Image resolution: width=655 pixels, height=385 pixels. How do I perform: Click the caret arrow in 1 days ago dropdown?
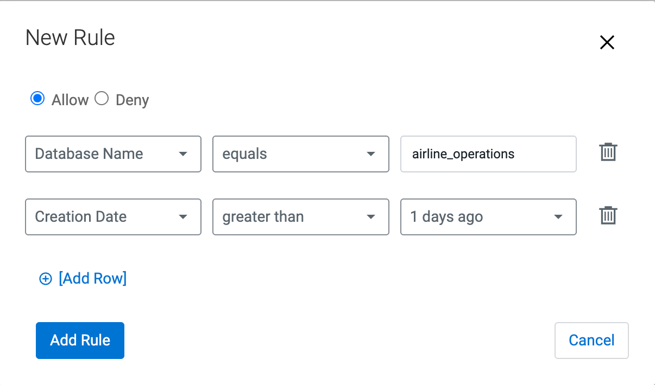tap(558, 217)
